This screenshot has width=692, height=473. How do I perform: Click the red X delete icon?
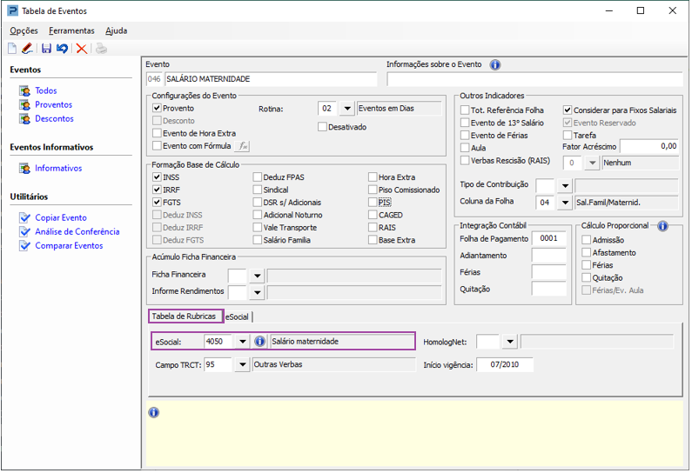81,48
